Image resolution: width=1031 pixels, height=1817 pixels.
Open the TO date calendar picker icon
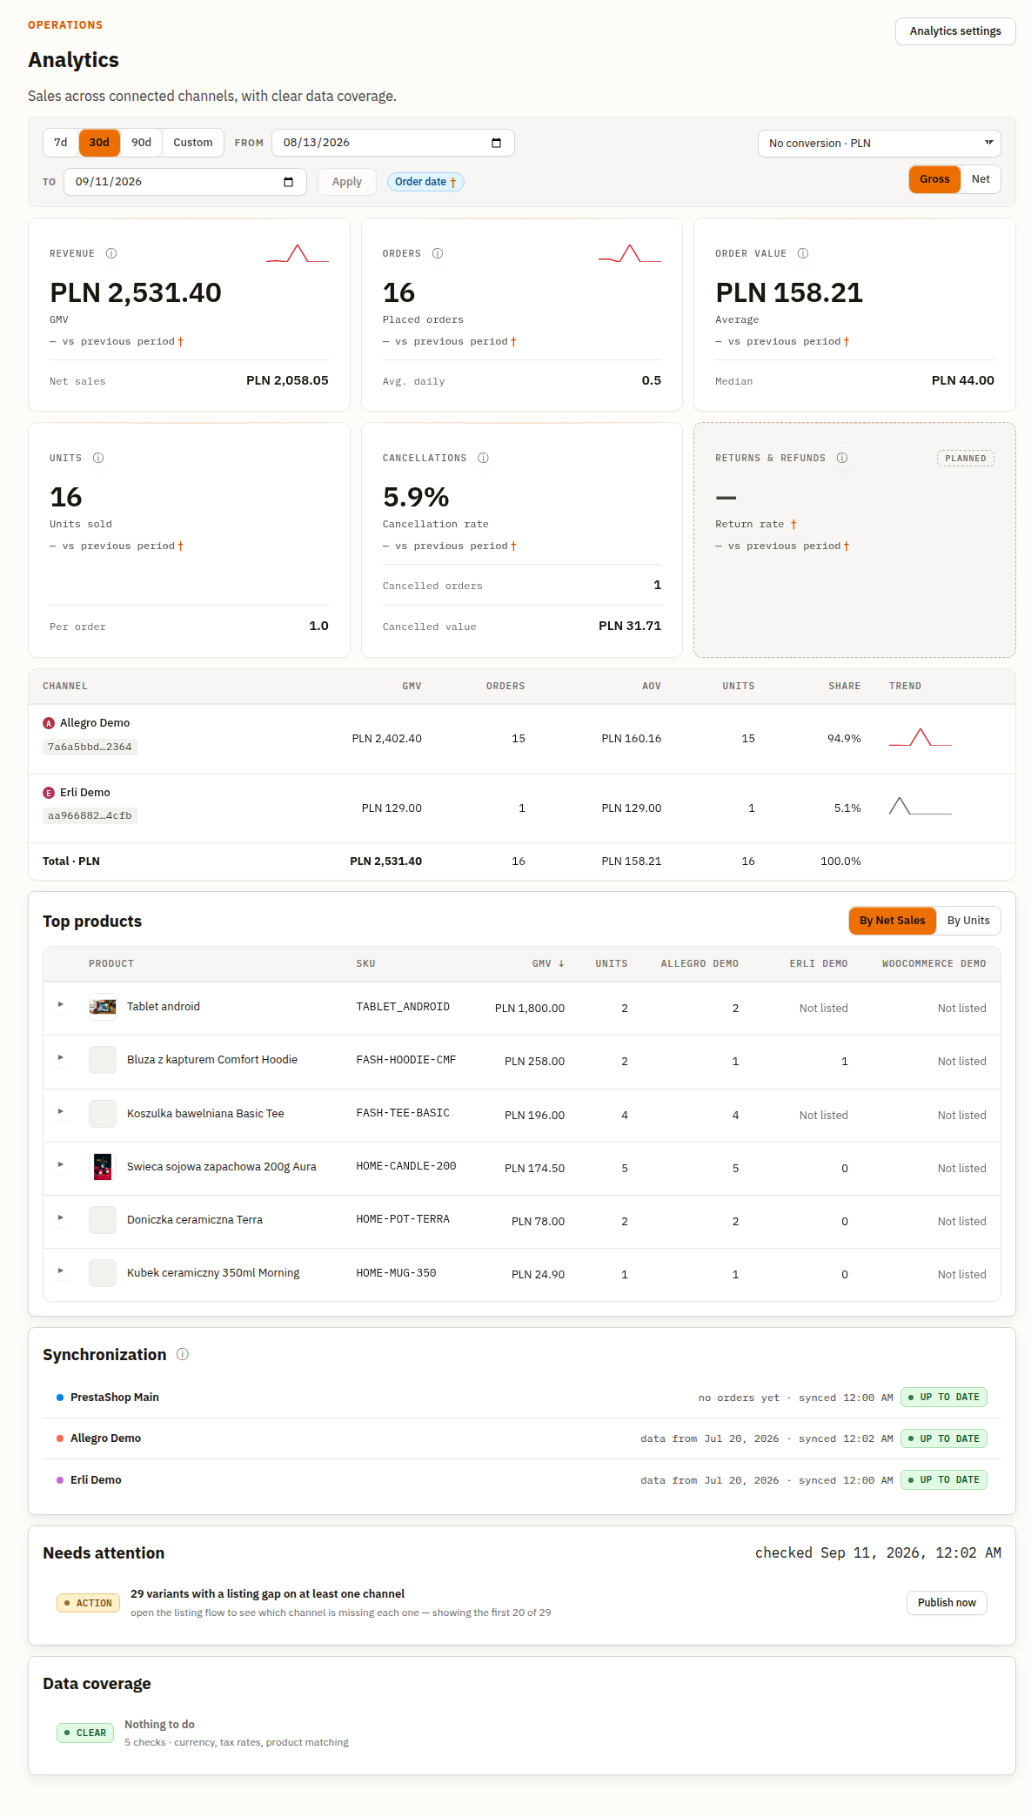click(x=288, y=182)
